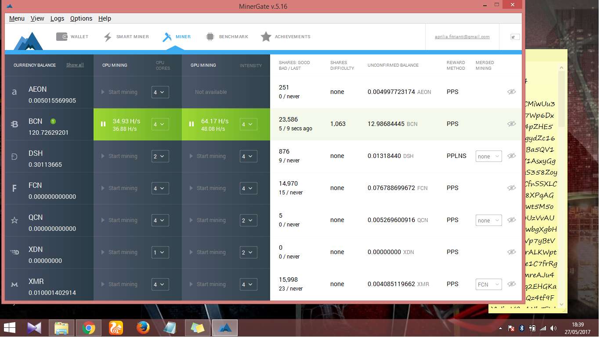The width and height of the screenshot is (600, 337).
Task: Open Visual Studio from taskbar
Action: coord(34,328)
